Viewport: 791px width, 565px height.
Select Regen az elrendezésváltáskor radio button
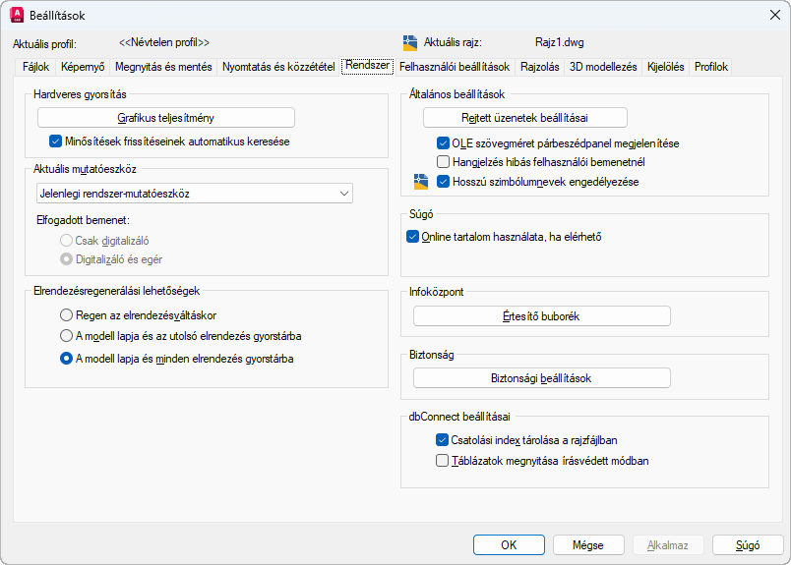coord(66,315)
